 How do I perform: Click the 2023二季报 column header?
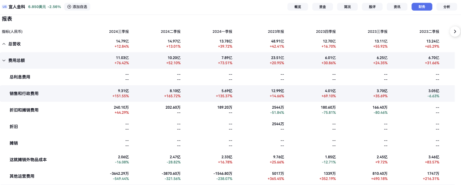[429, 32]
